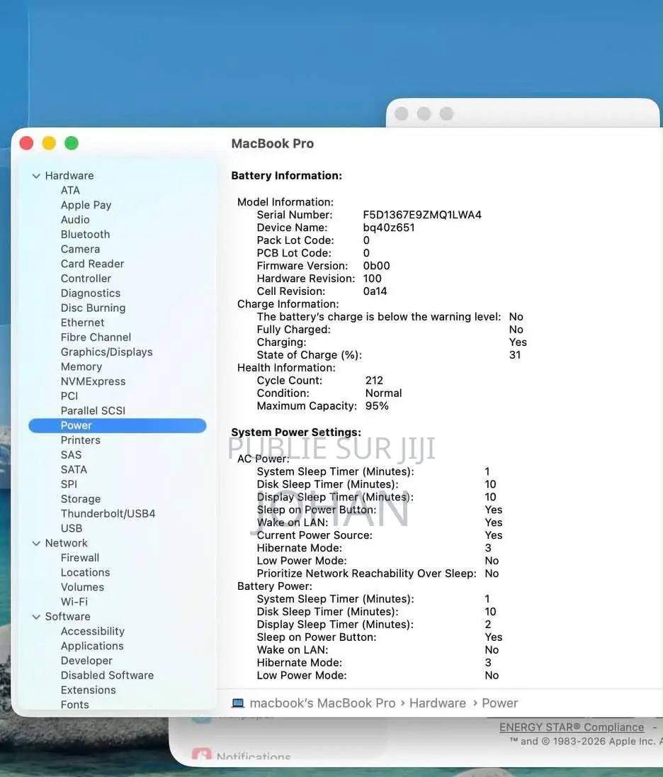Screen dimensions: 663x777
Task: Select Apple Pay in the sidebar
Action: coord(86,205)
